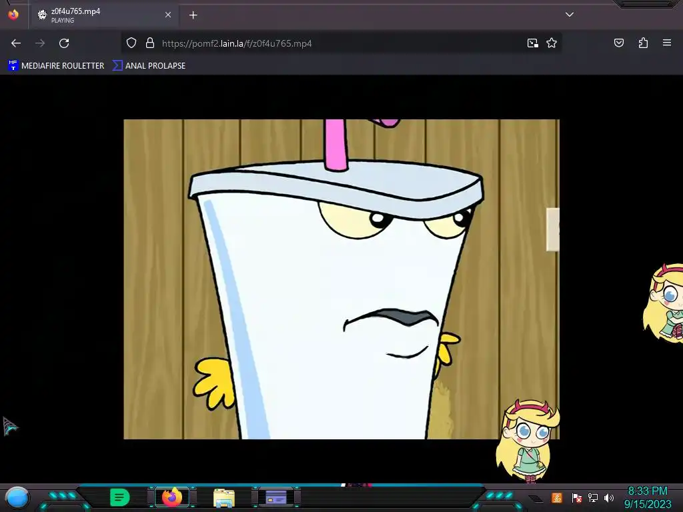This screenshot has height=512, width=683.
Task: Click the orange tray icon
Action: click(x=557, y=497)
